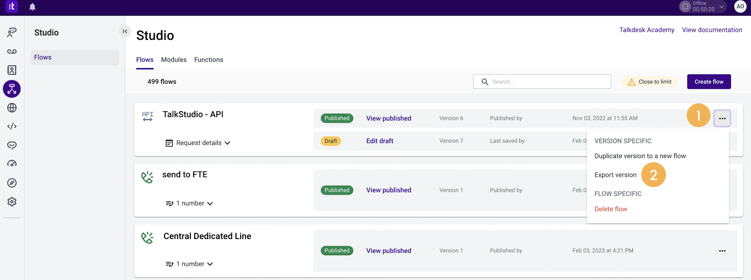Collapse the Studio side panel
The height and width of the screenshot is (280, 751).
click(125, 31)
